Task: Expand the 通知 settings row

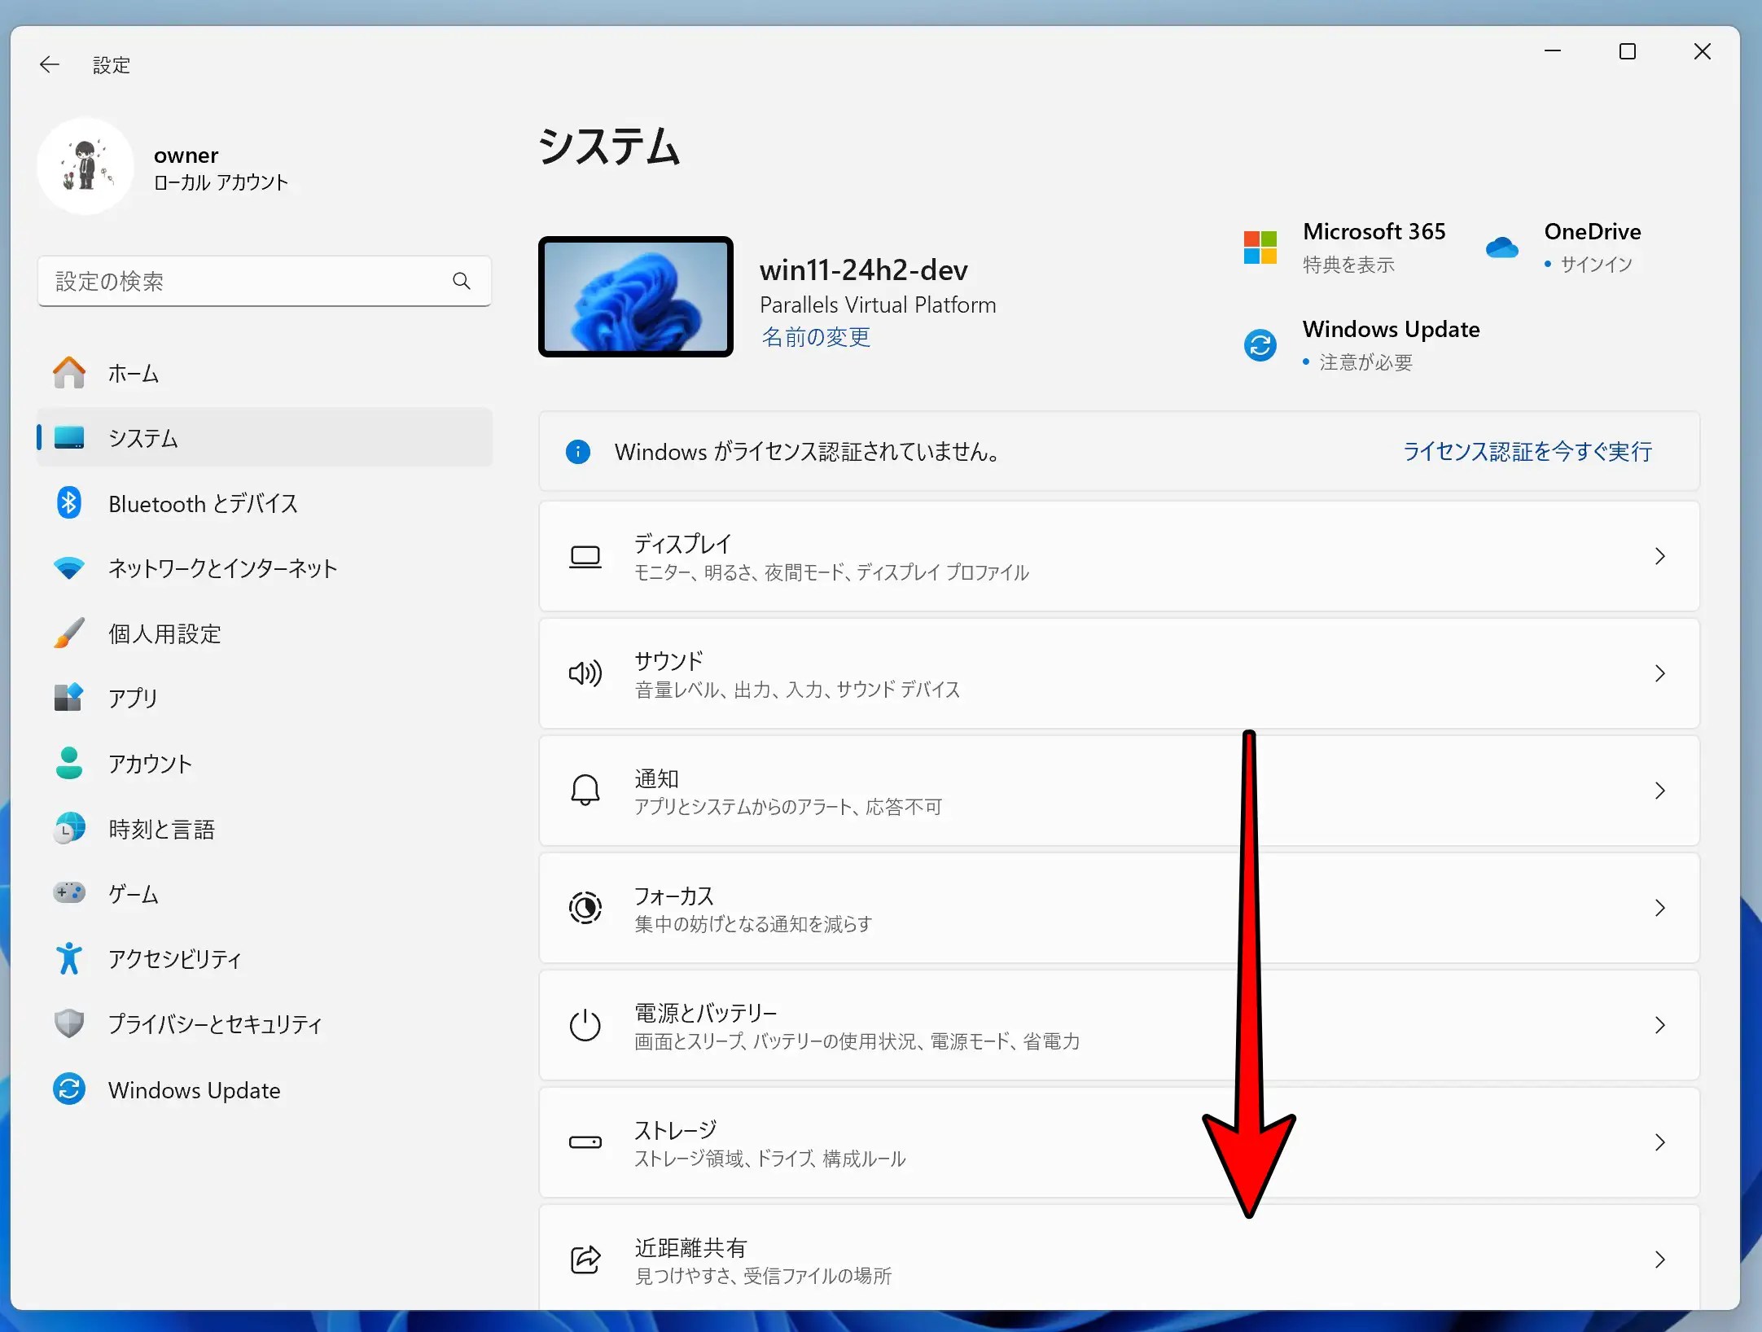Action: 1115,791
